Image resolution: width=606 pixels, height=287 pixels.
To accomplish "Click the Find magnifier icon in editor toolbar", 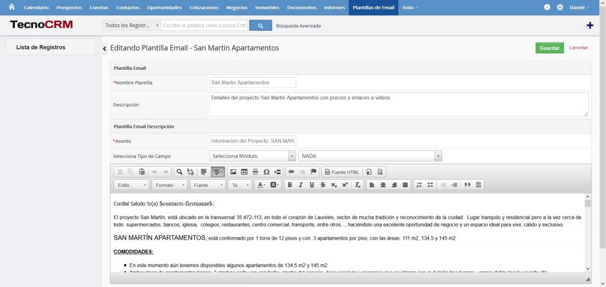I will pyautogui.click(x=179, y=172).
